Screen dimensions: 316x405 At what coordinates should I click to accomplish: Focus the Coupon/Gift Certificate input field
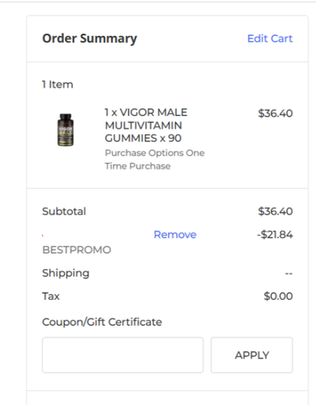pyautogui.click(x=122, y=355)
